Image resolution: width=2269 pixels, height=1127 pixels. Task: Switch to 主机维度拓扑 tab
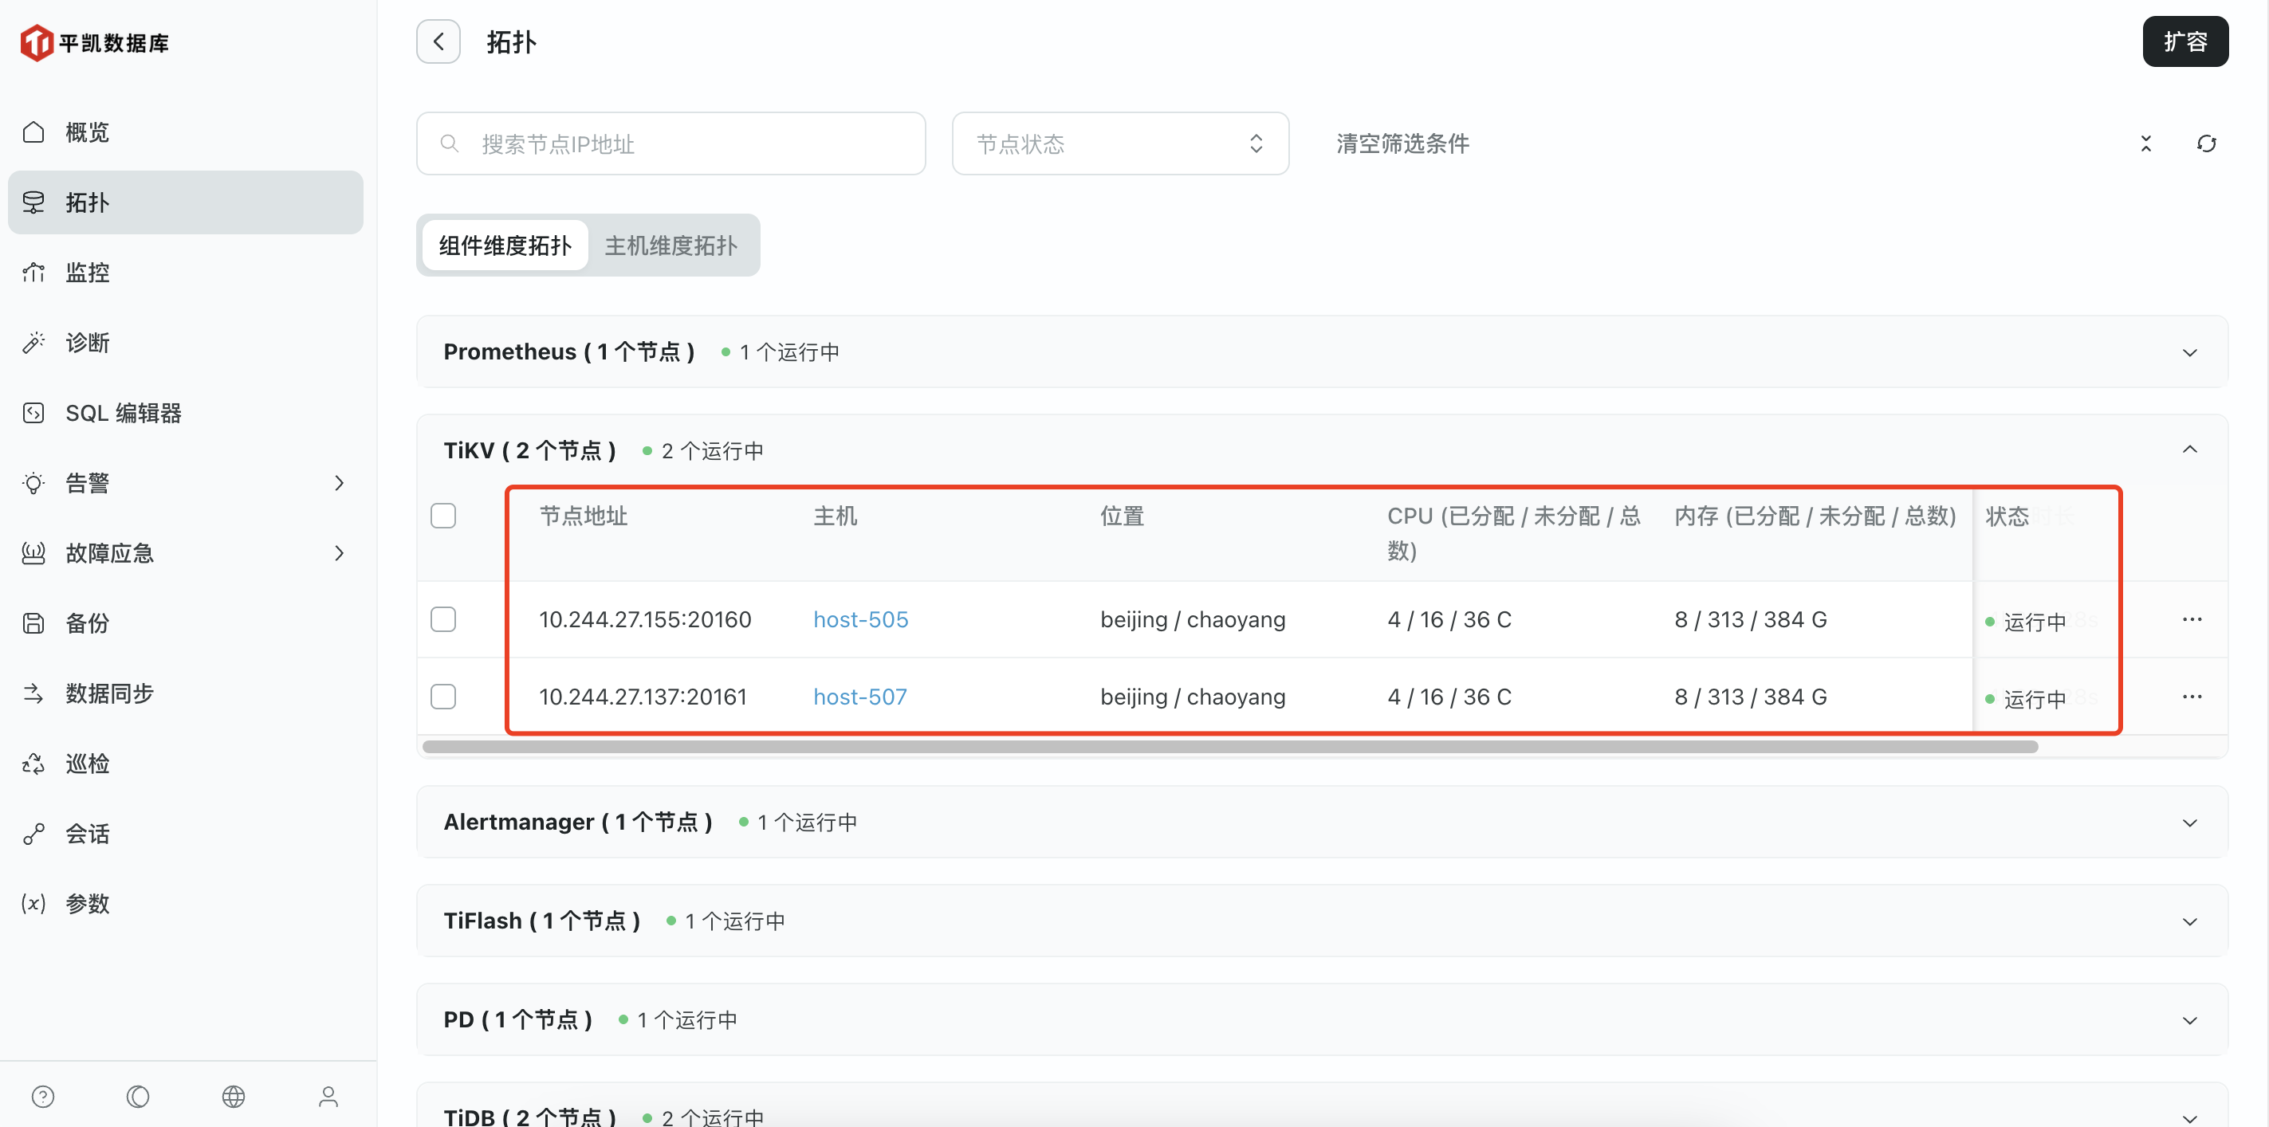pos(670,245)
